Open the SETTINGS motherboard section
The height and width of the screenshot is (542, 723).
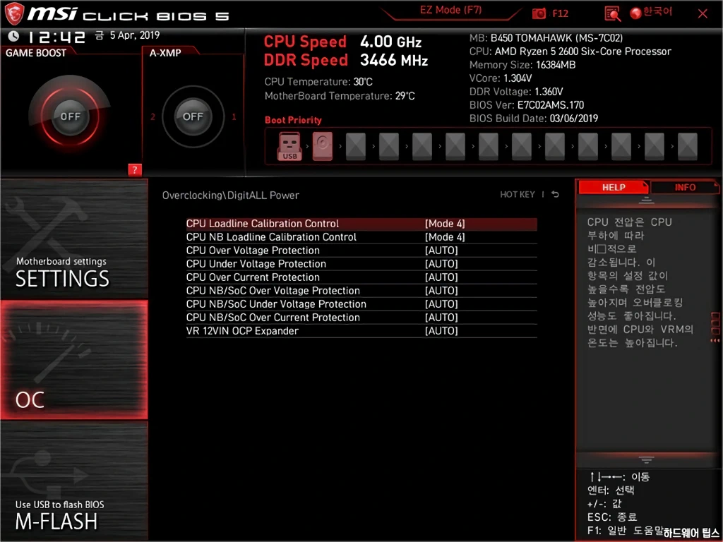[74, 239]
